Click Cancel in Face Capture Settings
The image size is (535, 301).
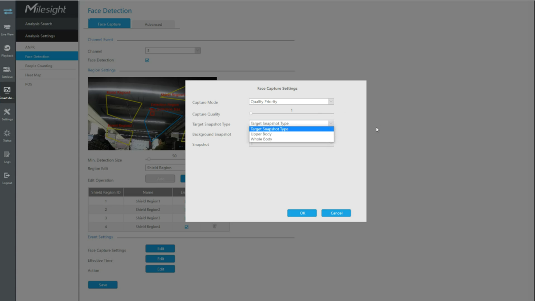tap(336, 213)
